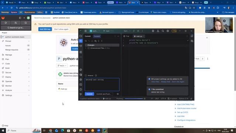Open PyCharm notifications bell icon
The width and height of the screenshot is (236, 133).
192,36
